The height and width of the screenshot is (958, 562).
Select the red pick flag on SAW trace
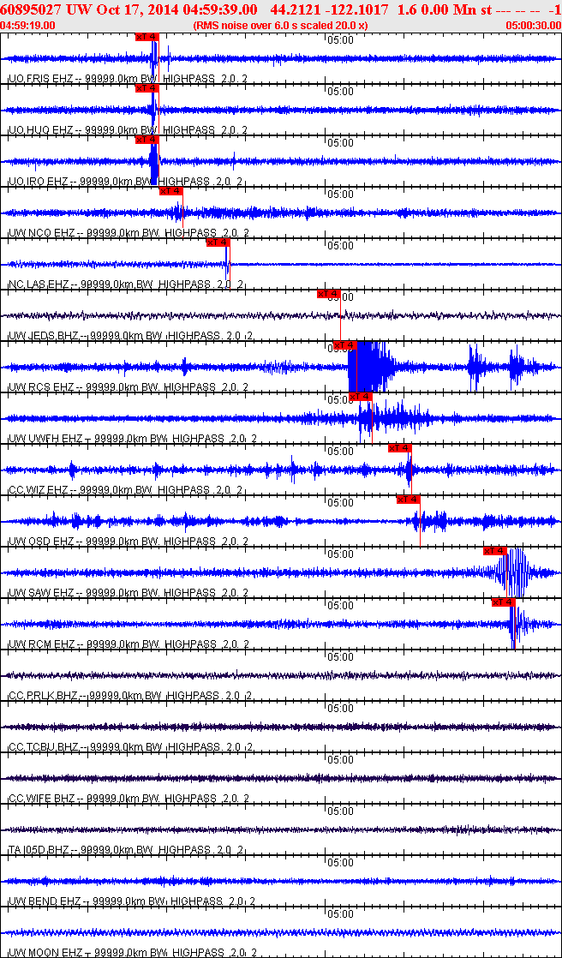tap(495, 550)
